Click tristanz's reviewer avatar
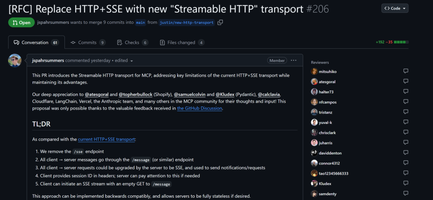 (x=314, y=112)
